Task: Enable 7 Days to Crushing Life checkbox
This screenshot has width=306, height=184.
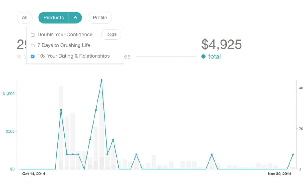Action: [x=33, y=46]
